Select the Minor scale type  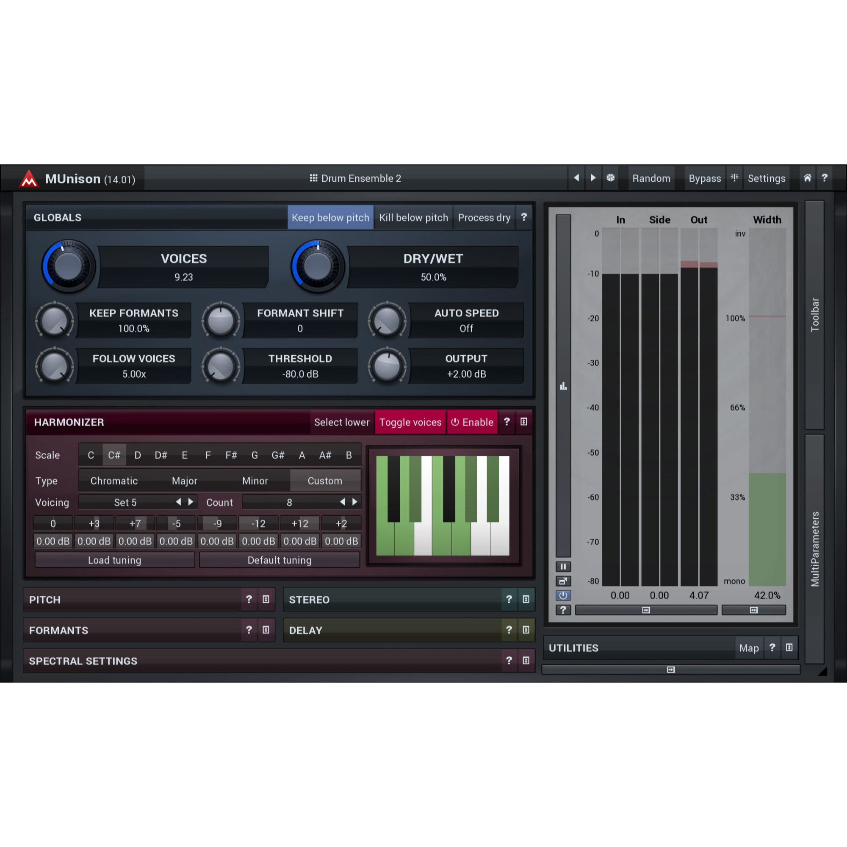point(255,481)
